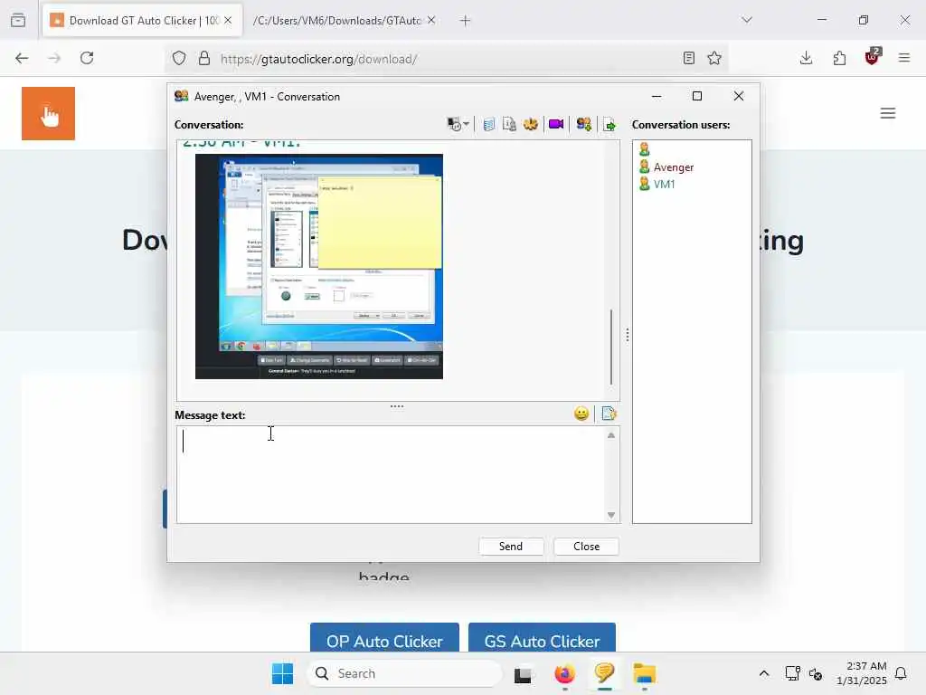Click the message box scroll-down arrow

pyautogui.click(x=611, y=515)
